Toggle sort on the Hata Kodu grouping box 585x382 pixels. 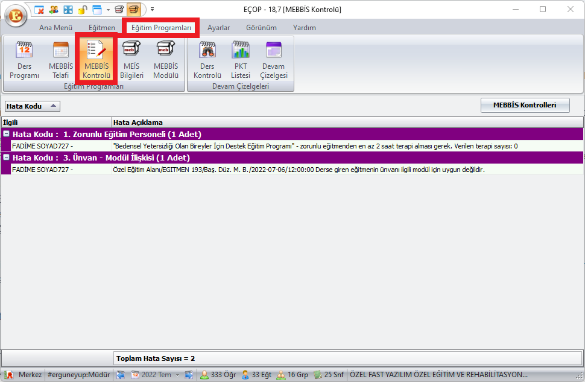[x=32, y=106]
